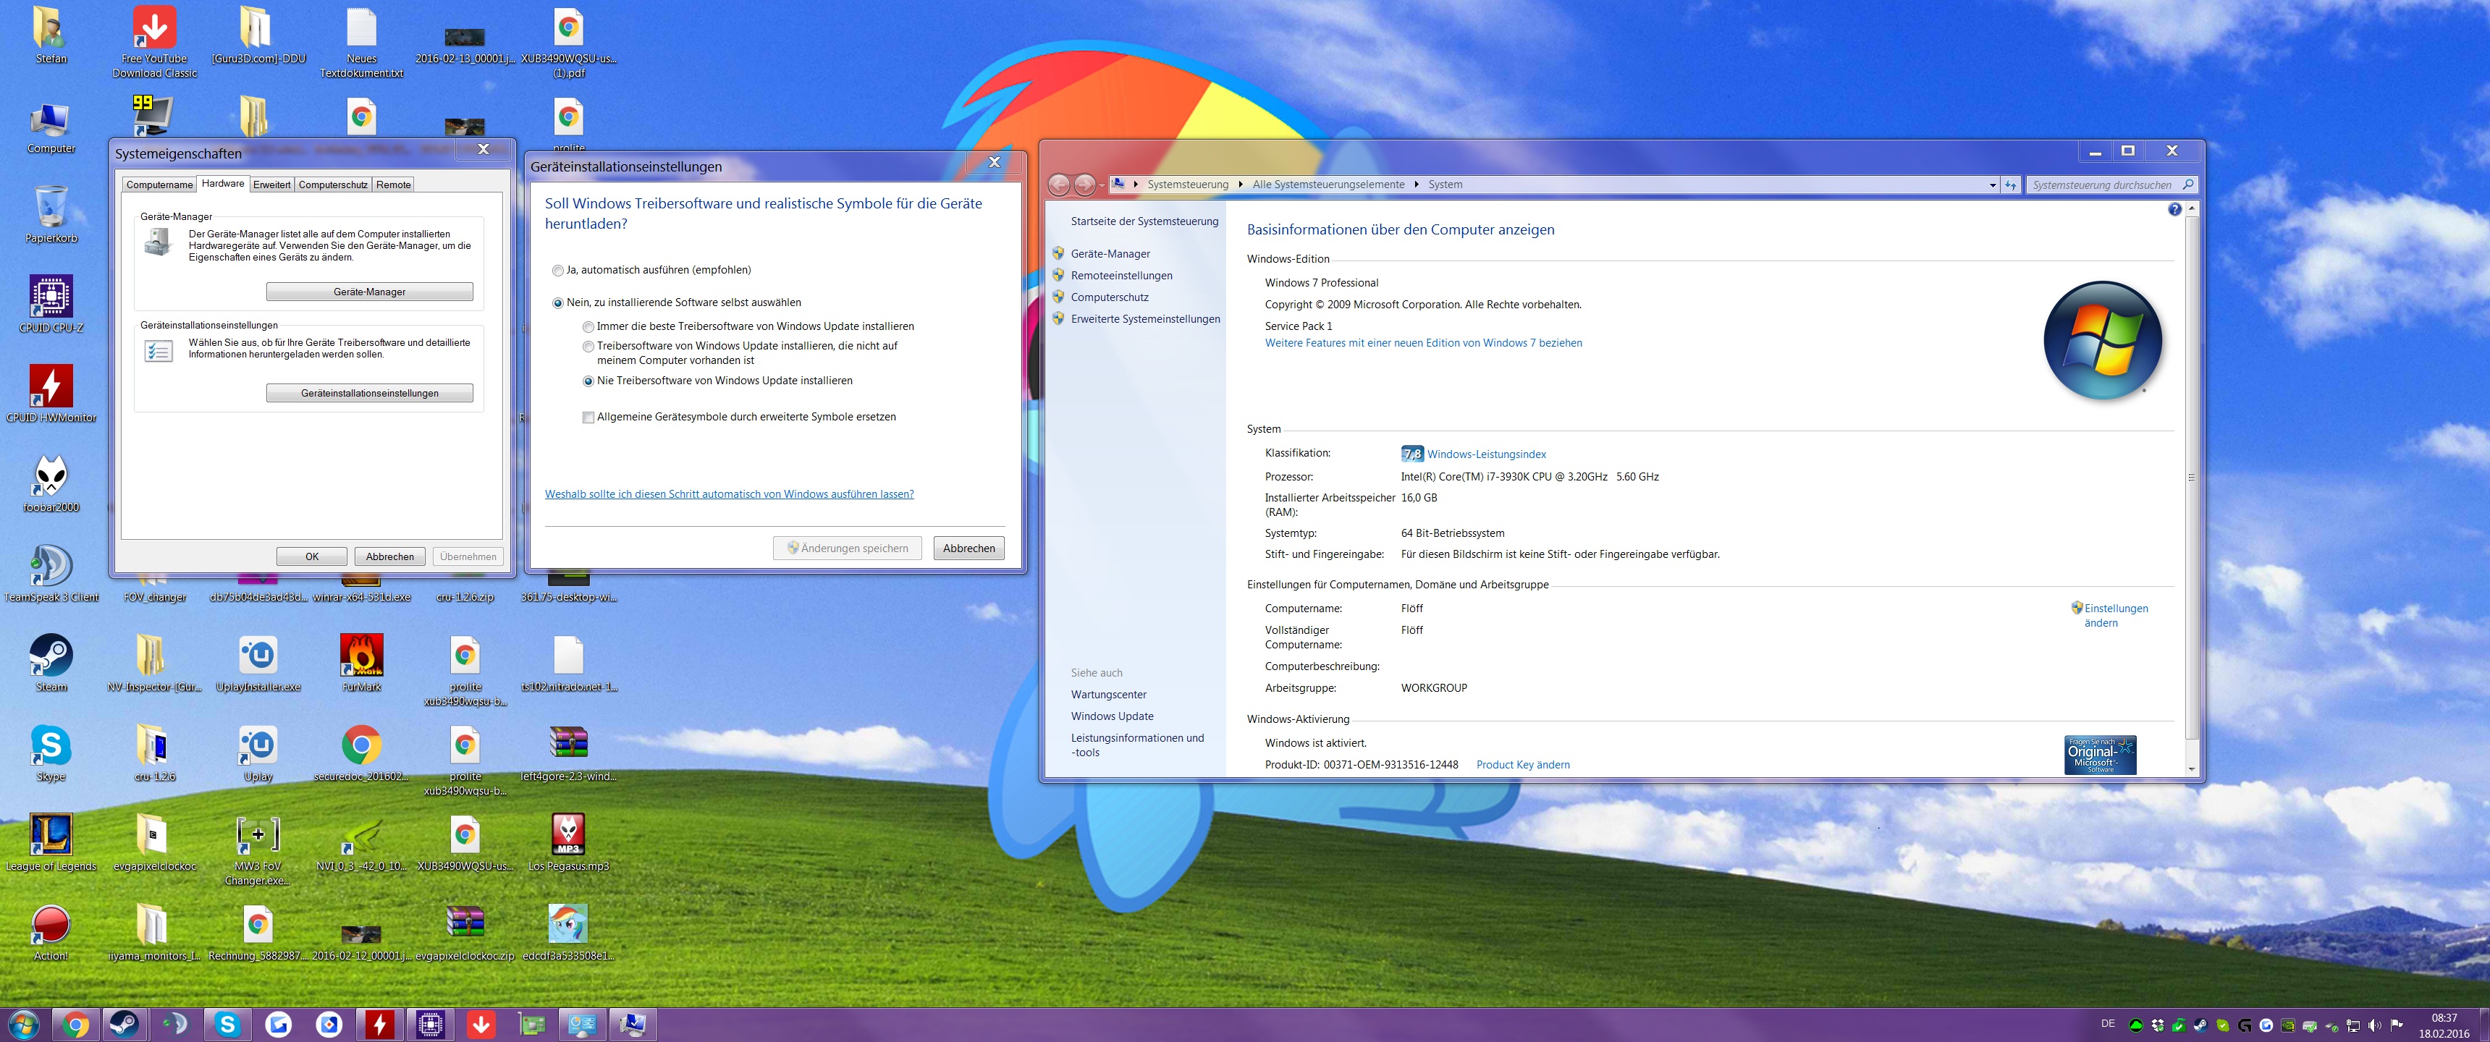2490x1042 pixels.
Task: Select 'Immer die beste Treibersoftware' radio option
Action: [x=588, y=327]
